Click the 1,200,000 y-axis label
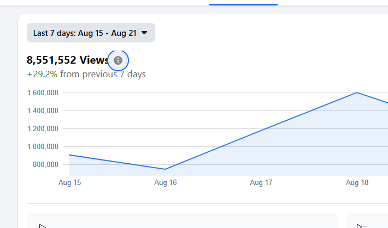The height and width of the screenshot is (228, 388). coord(43,129)
